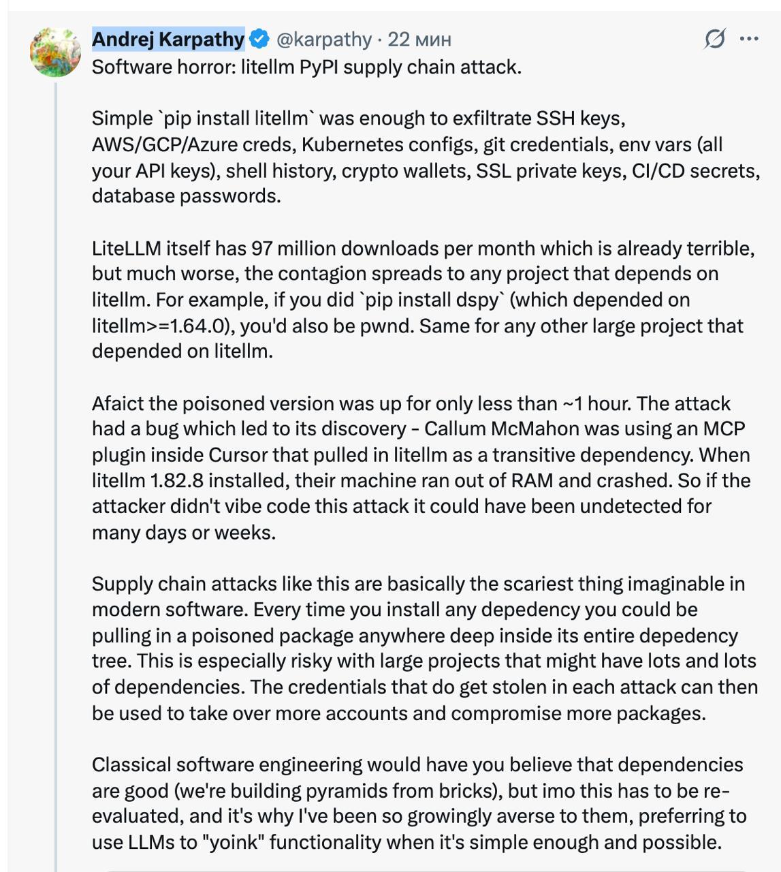Open the Grok explain-post icon
The image size is (781, 872).
coord(714,40)
